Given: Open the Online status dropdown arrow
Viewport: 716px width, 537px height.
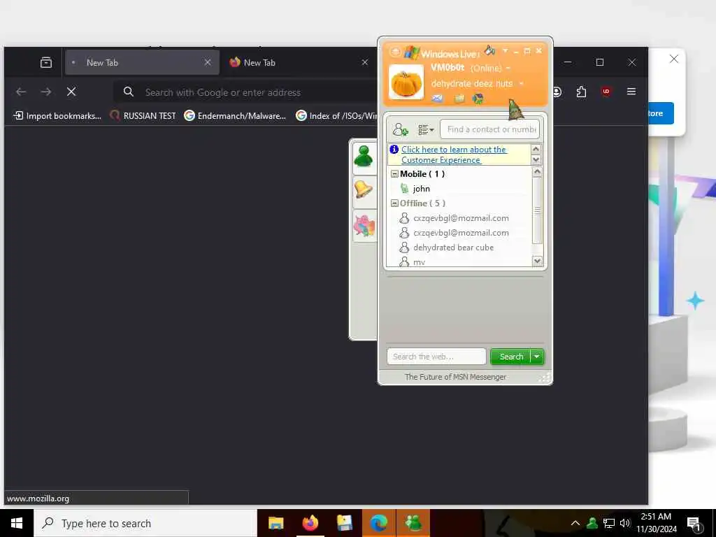Looking at the screenshot, I should pyautogui.click(x=508, y=69).
